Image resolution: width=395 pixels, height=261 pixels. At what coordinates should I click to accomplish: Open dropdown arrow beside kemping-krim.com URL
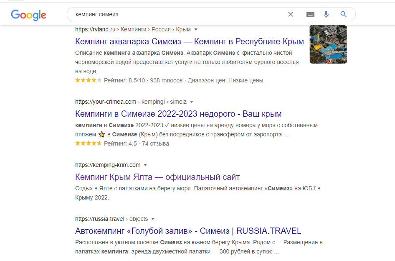point(145,165)
